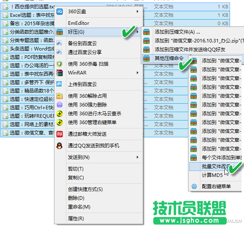244x227 pixels.
Task: Click the 好压(G) archive icon
Action: coord(60,32)
